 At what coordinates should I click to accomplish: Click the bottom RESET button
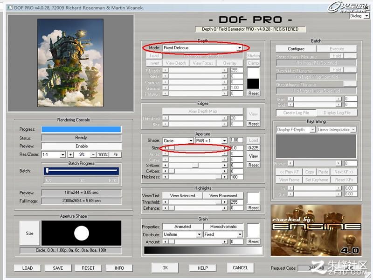pos(88,268)
